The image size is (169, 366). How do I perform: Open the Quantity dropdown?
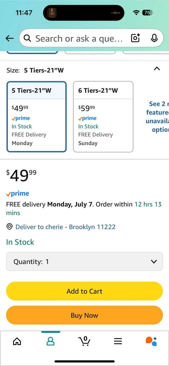[x=84, y=262]
